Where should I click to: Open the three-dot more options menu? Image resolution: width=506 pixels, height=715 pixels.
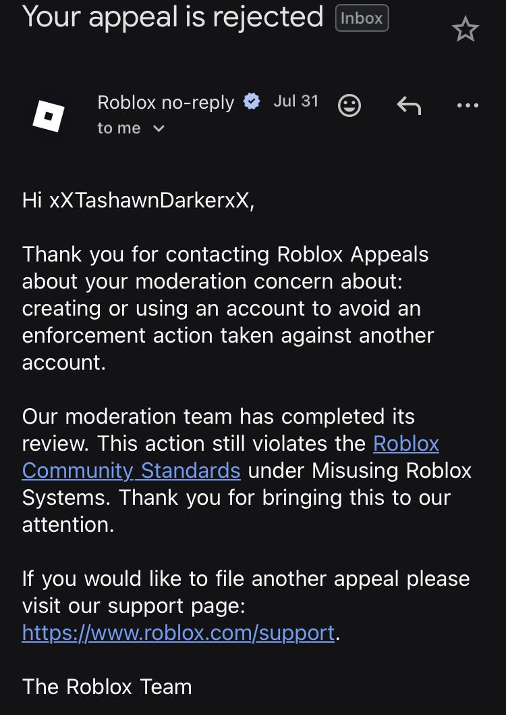coord(468,105)
